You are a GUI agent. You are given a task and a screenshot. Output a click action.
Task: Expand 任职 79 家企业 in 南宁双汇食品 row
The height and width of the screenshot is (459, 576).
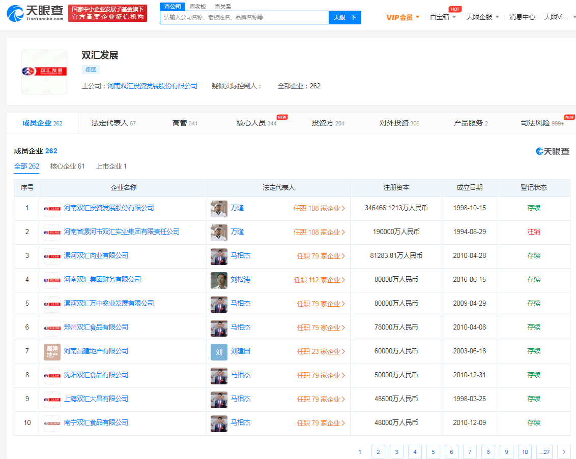pos(321,423)
